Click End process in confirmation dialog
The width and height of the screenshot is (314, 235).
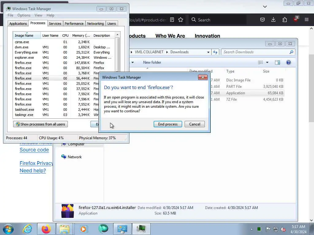[168, 124]
